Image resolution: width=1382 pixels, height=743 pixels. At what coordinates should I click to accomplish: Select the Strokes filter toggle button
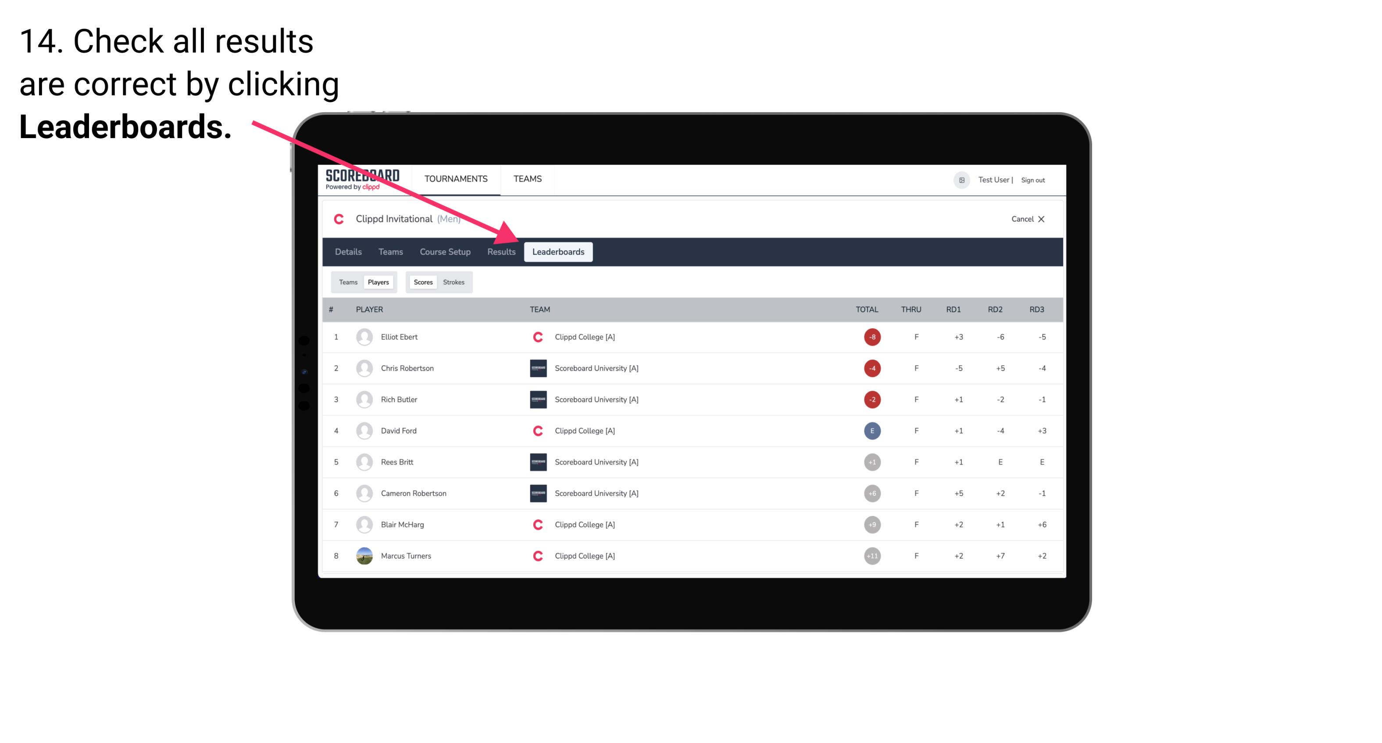pos(454,282)
